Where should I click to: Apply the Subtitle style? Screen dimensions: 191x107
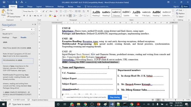pyautogui.click(x=126, y=13)
